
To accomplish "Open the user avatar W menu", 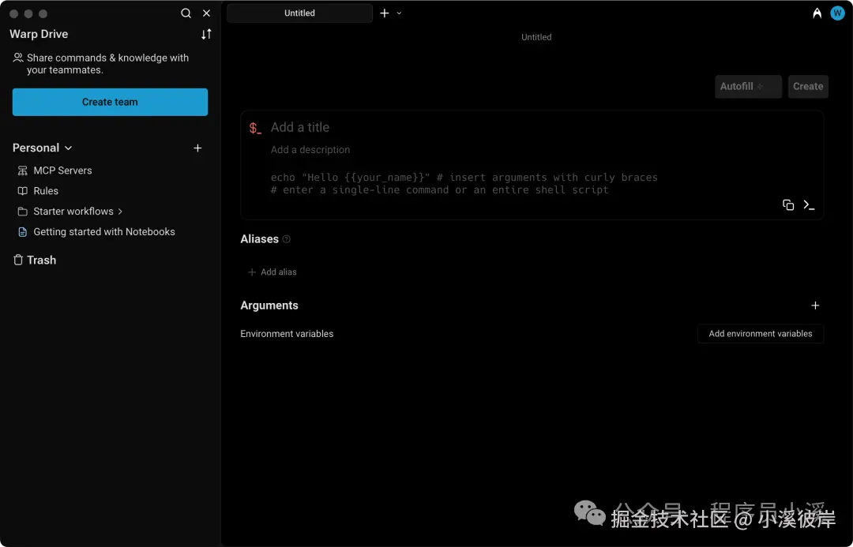I will point(837,13).
